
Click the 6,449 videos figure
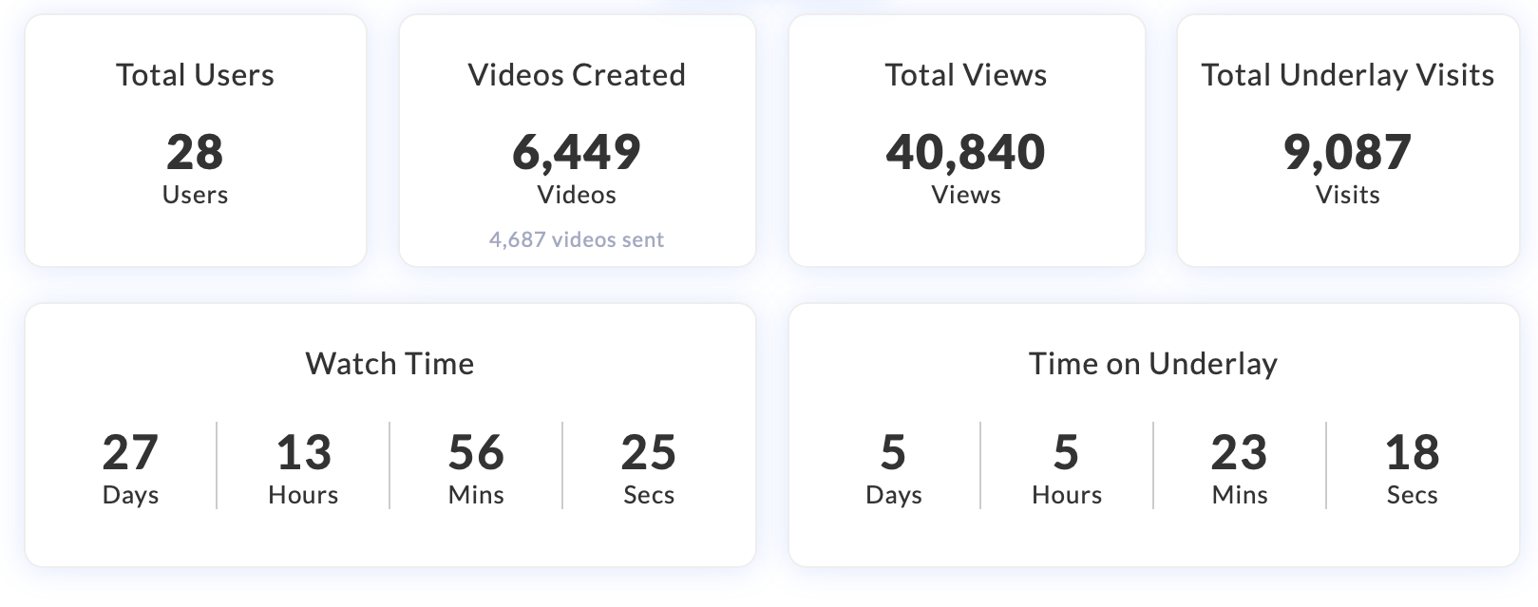[577, 152]
